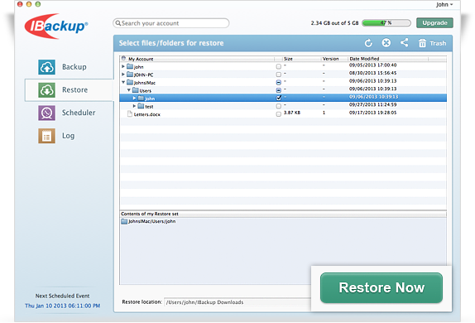Click the My Account globe icon
Screen dimensions: 475x323
point(123,58)
